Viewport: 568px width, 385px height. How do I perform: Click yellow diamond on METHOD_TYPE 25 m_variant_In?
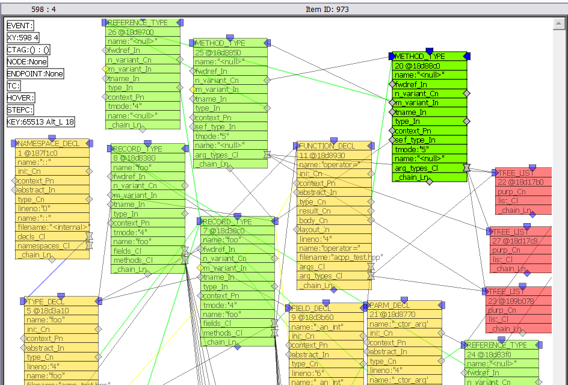coord(193,90)
